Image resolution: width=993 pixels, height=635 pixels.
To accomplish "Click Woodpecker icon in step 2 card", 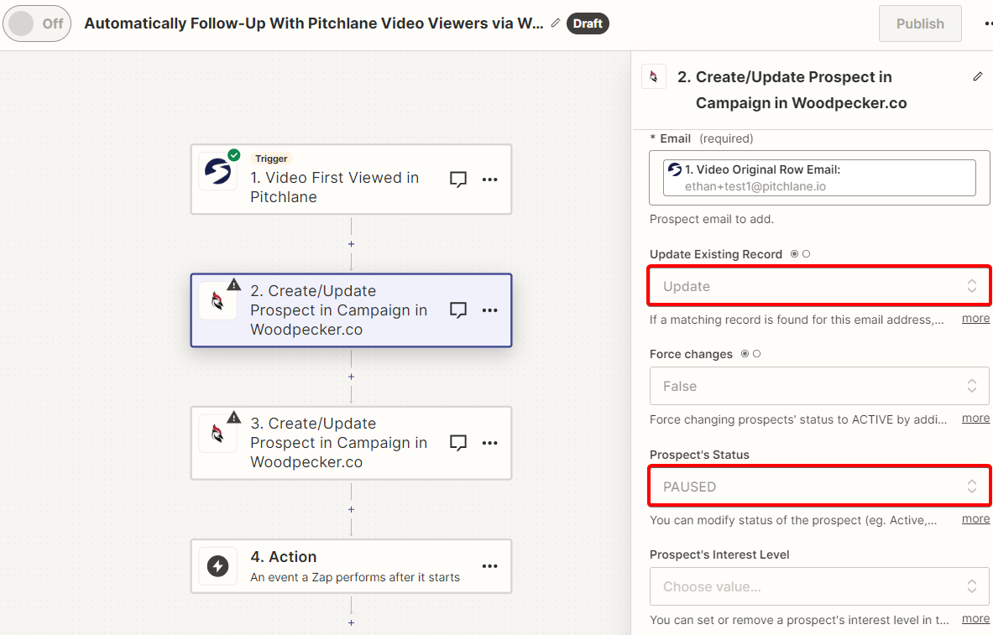I will click(217, 301).
